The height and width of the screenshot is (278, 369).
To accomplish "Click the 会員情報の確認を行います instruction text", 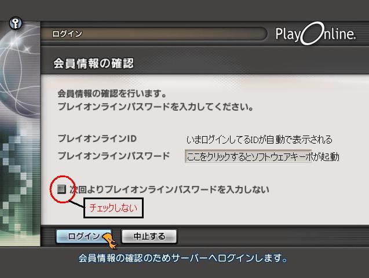I will 112,94.
